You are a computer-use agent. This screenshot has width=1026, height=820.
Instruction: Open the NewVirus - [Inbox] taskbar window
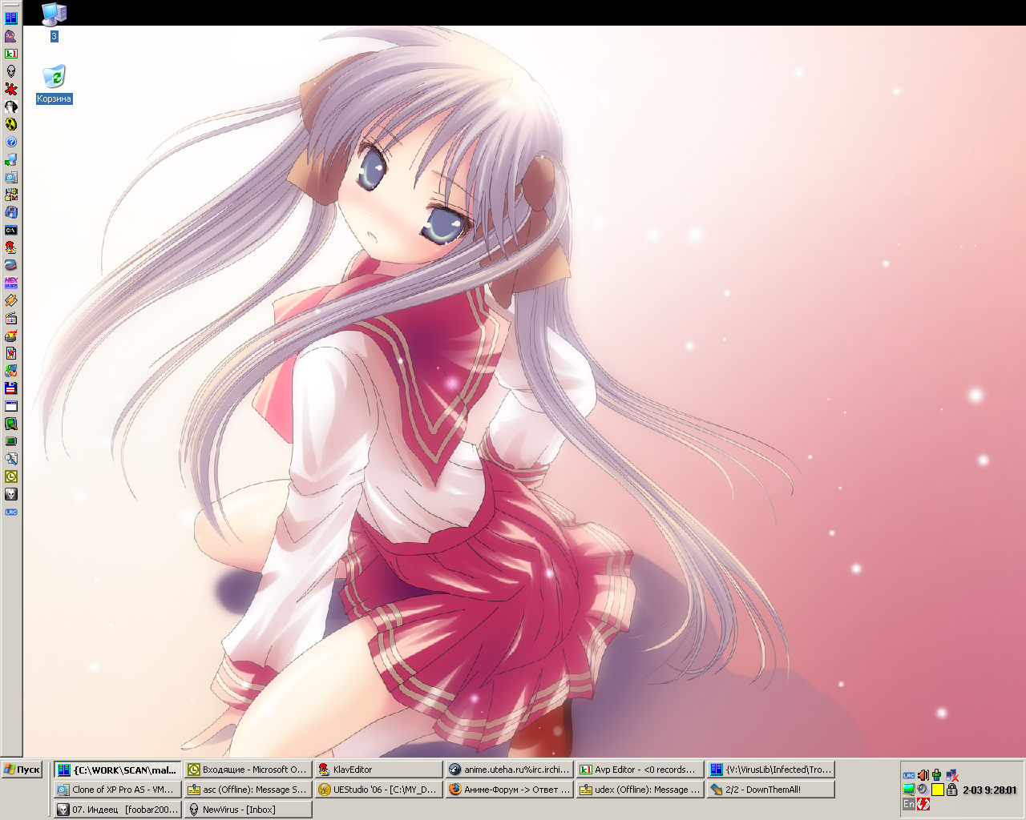[248, 810]
